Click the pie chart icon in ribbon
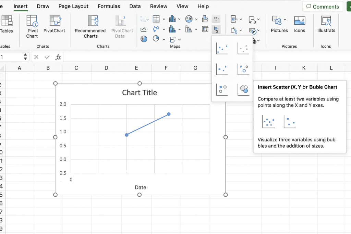Viewport: 351px width, 234px height. [x=156, y=39]
